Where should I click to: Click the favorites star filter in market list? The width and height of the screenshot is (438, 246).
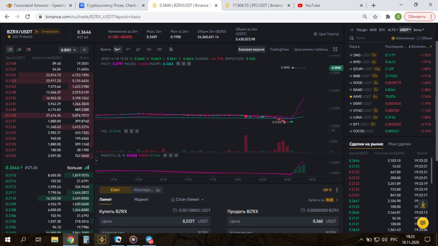point(352,30)
